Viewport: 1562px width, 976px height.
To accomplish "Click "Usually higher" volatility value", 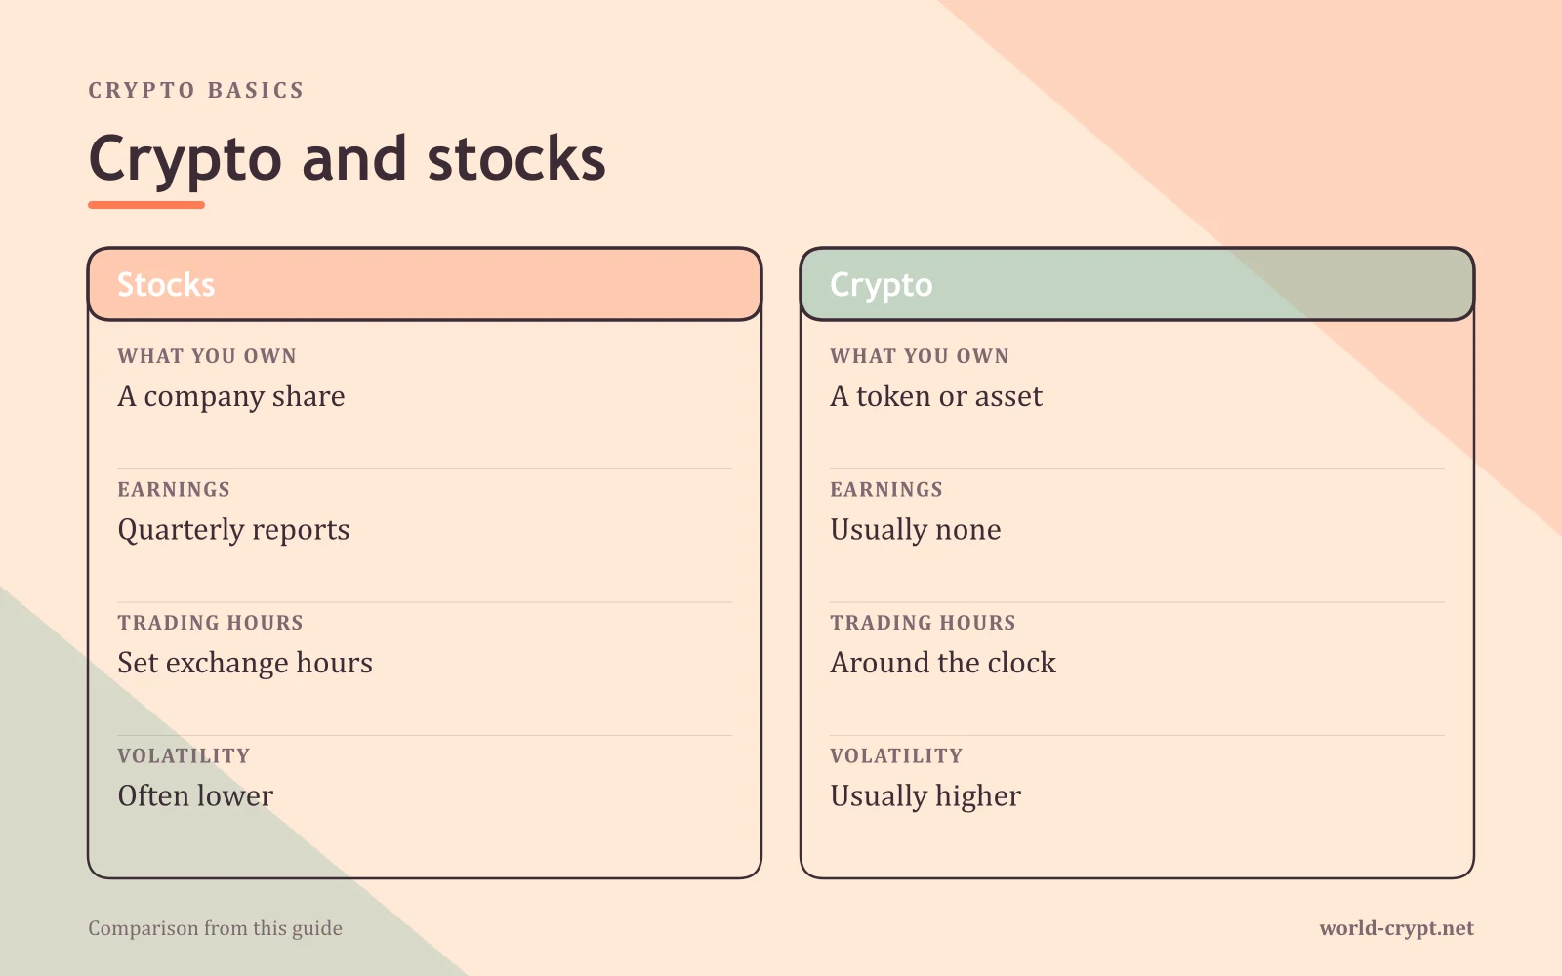I will coord(925,796).
